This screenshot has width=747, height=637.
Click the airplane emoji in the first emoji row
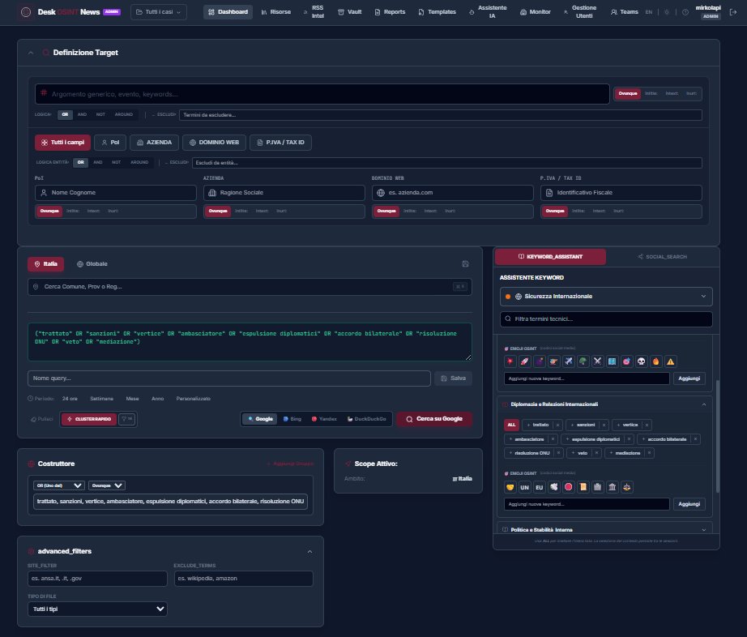coord(568,361)
